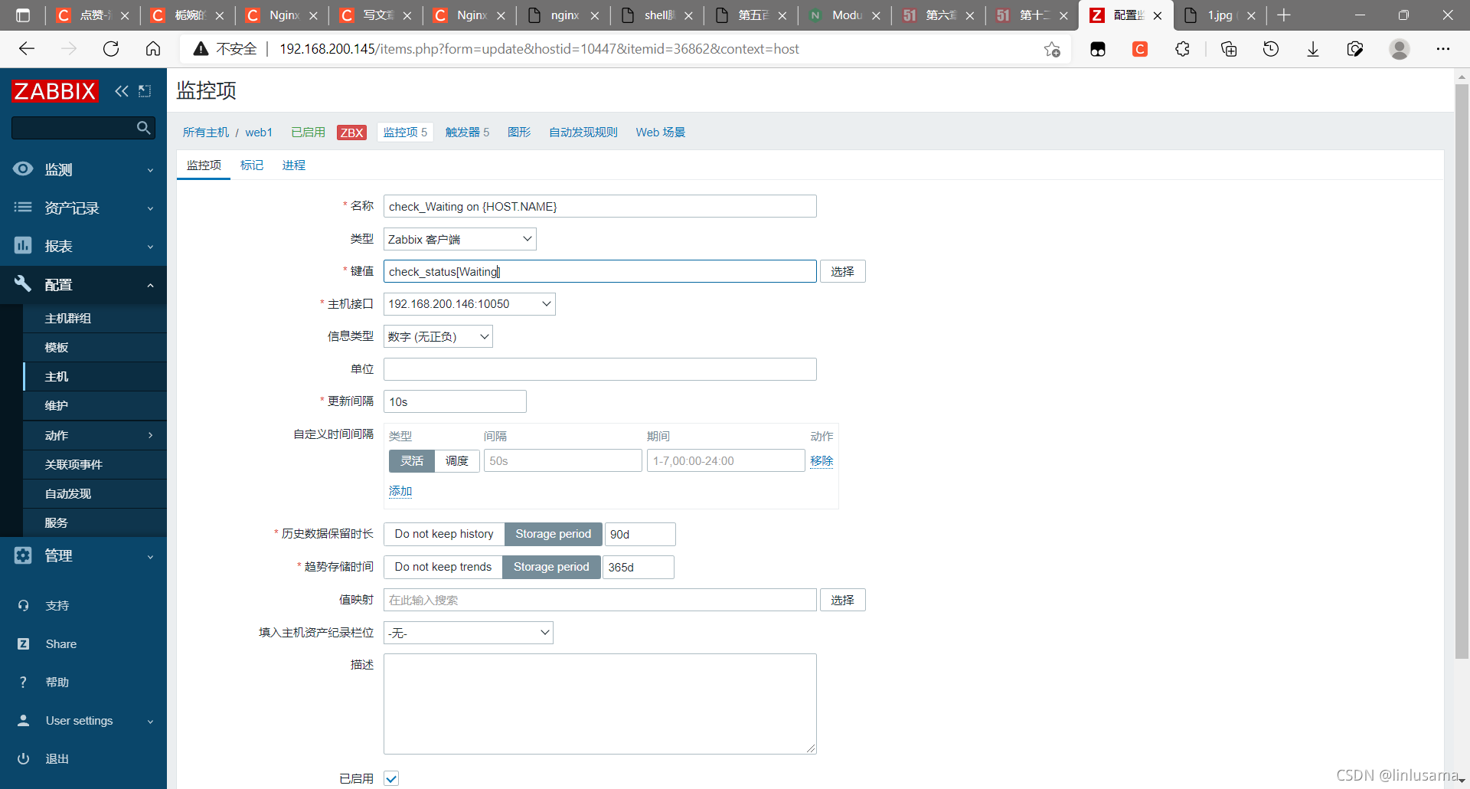Open the 模板 sidebar menu item
This screenshot has height=789, width=1470.
pos(57,348)
